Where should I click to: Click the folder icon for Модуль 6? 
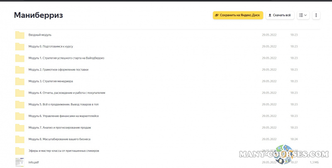[x=20, y=116]
